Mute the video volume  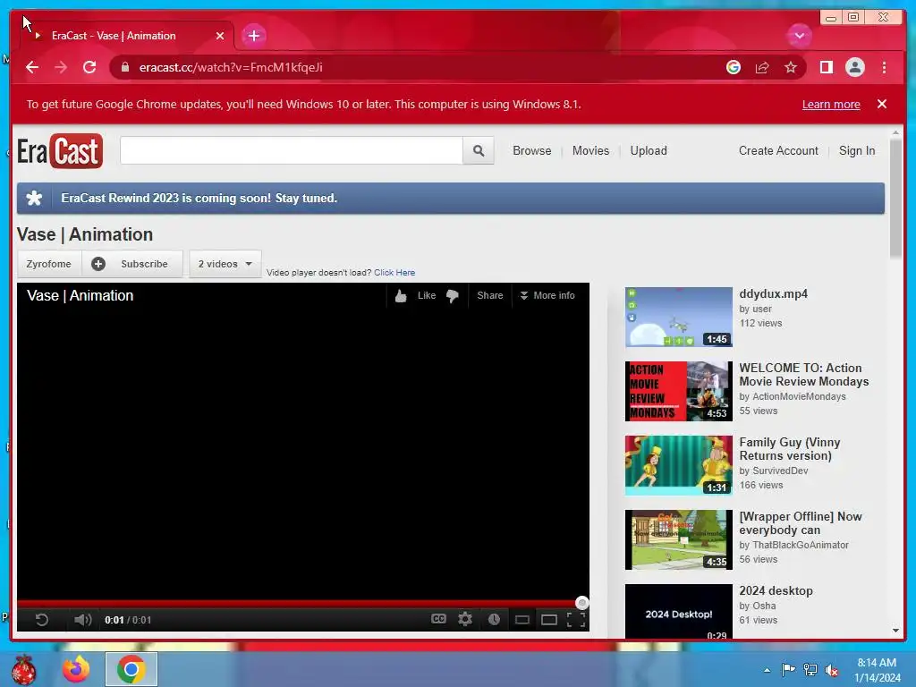83,620
